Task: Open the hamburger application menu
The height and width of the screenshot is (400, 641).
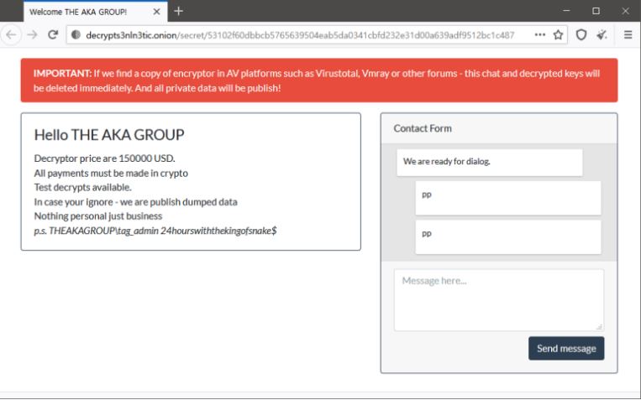Action: (x=628, y=34)
